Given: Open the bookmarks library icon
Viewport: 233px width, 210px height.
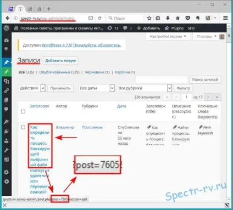Looking at the screenshot, I should click(158, 18).
